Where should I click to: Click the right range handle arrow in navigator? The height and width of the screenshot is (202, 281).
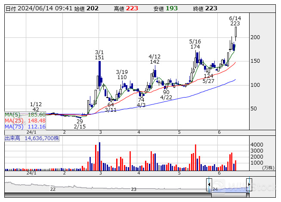point(249,184)
